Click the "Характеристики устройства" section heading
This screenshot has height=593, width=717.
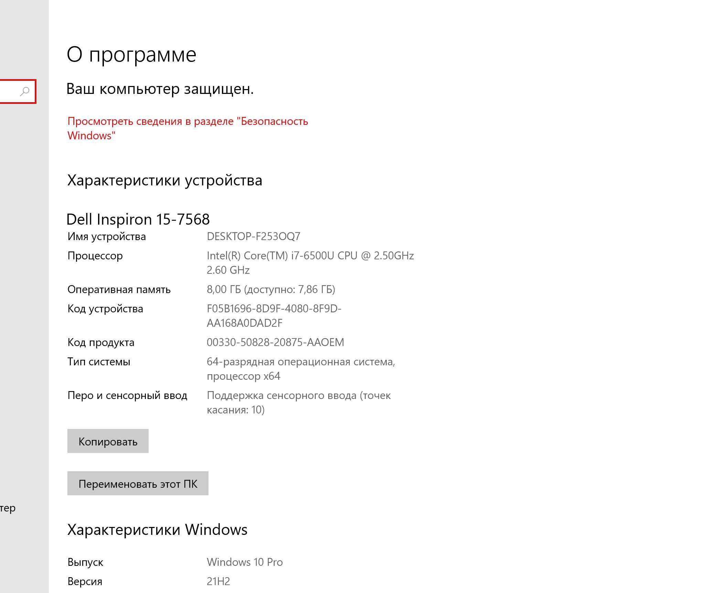point(164,180)
